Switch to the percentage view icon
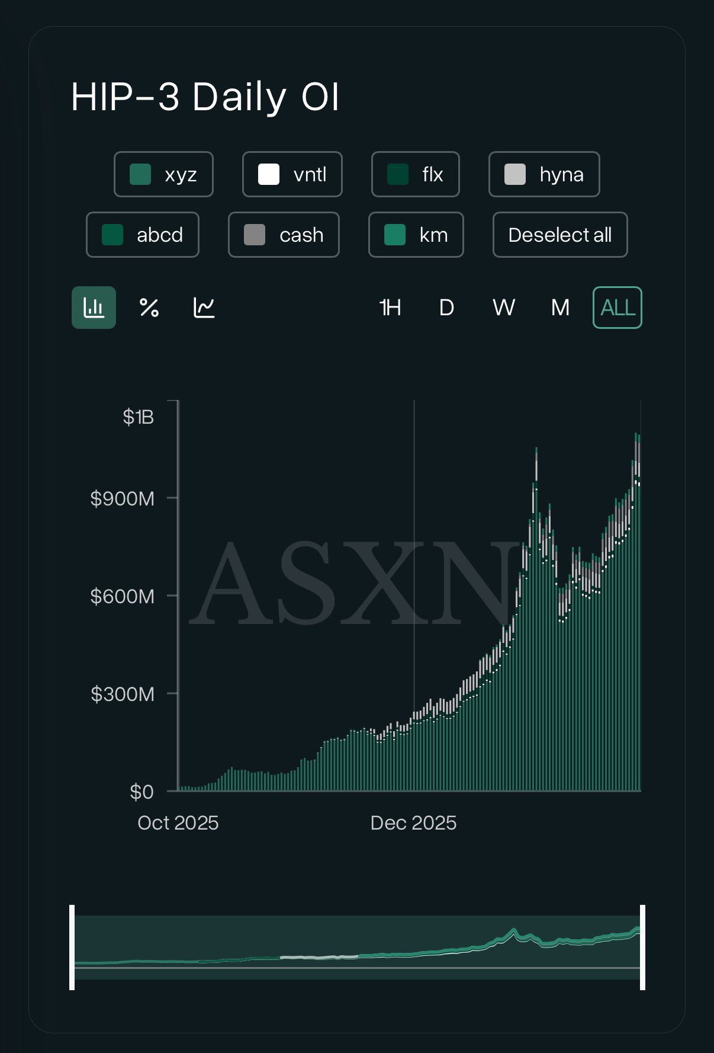Screen dimensions: 714x1053 tap(149, 308)
